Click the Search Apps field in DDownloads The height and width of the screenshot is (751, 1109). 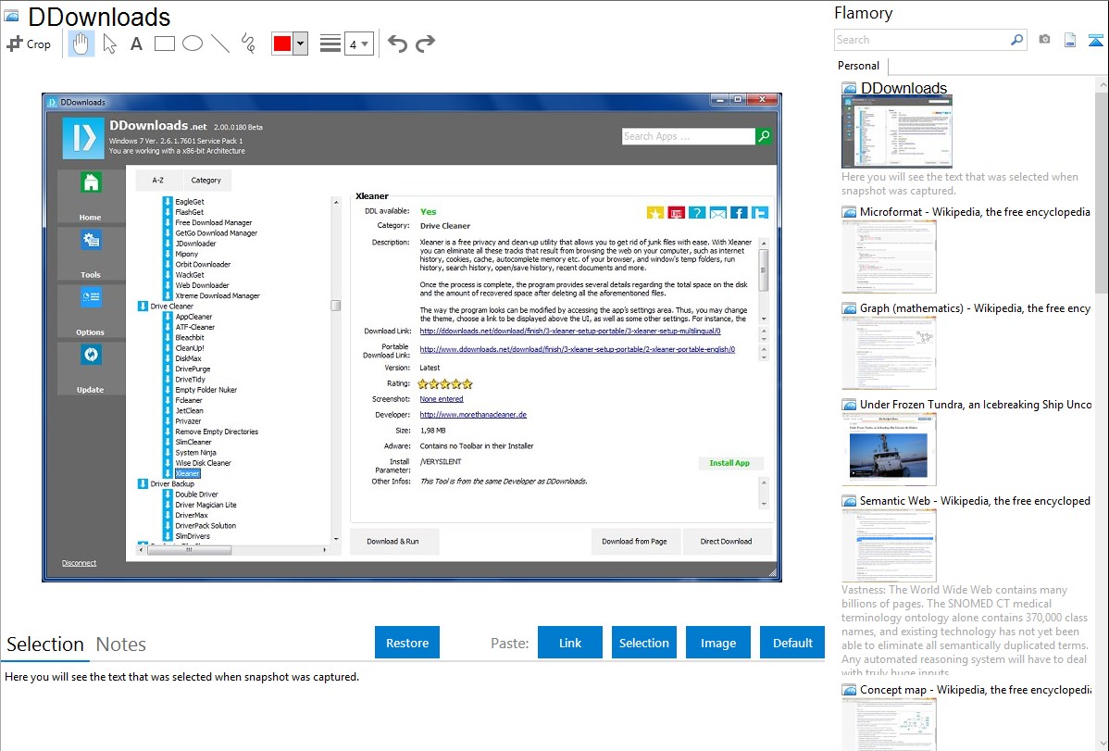tap(688, 136)
